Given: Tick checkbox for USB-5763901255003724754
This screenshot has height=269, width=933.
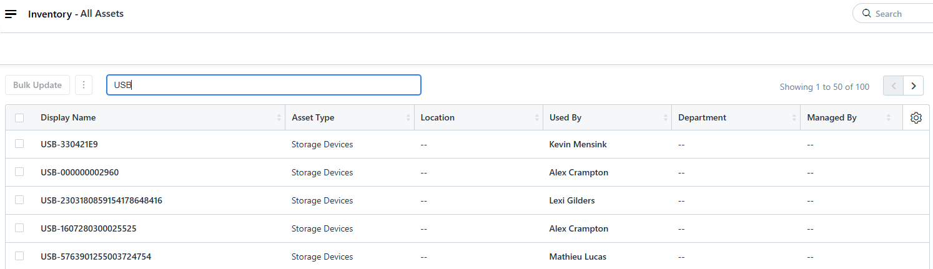Looking at the screenshot, I should [x=19, y=256].
